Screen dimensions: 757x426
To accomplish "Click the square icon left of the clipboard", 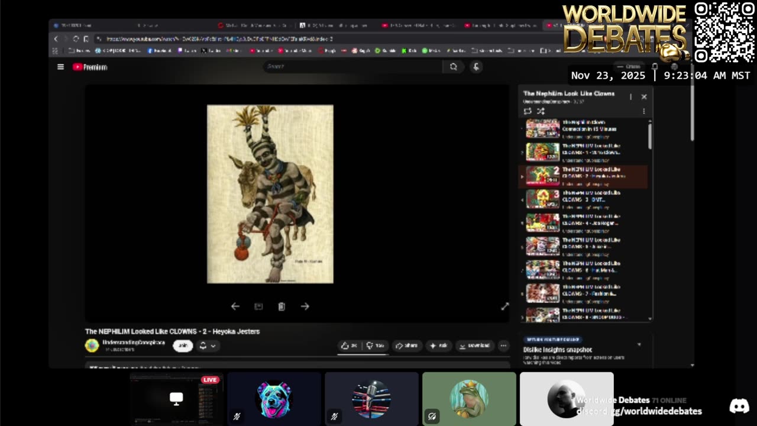I will pyautogui.click(x=258, y=306).
